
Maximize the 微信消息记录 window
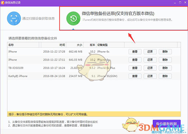(x=180, y=2)
